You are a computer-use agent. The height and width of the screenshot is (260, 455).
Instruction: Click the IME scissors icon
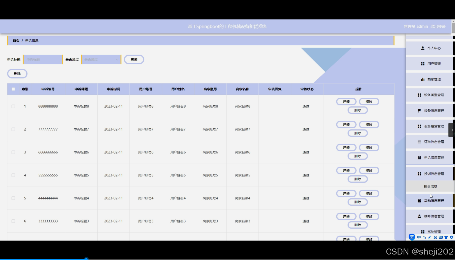pyautogui.click(x=435, y=237)
